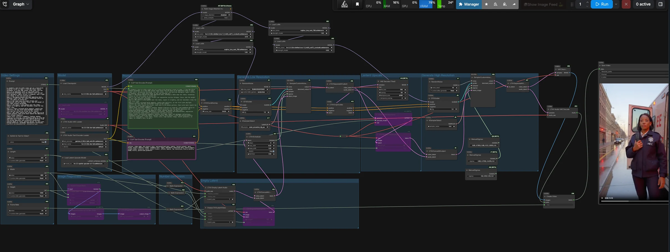Open text_encoder combo in Audio Text Encoder Loader
This screenshot has width=670, height=252.
pyautogui.click(x=84, y=141)
